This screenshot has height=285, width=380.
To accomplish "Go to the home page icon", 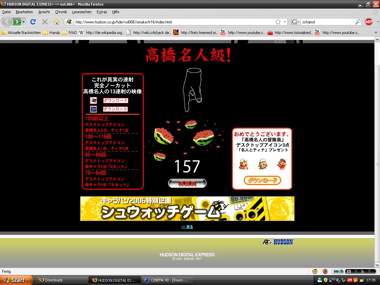I will [57, 22].
